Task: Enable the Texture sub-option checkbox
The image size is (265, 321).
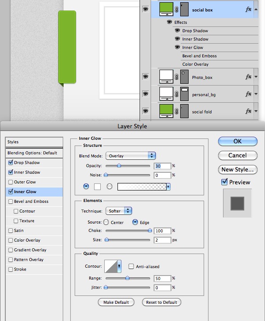Action: [x=16, y=221]
